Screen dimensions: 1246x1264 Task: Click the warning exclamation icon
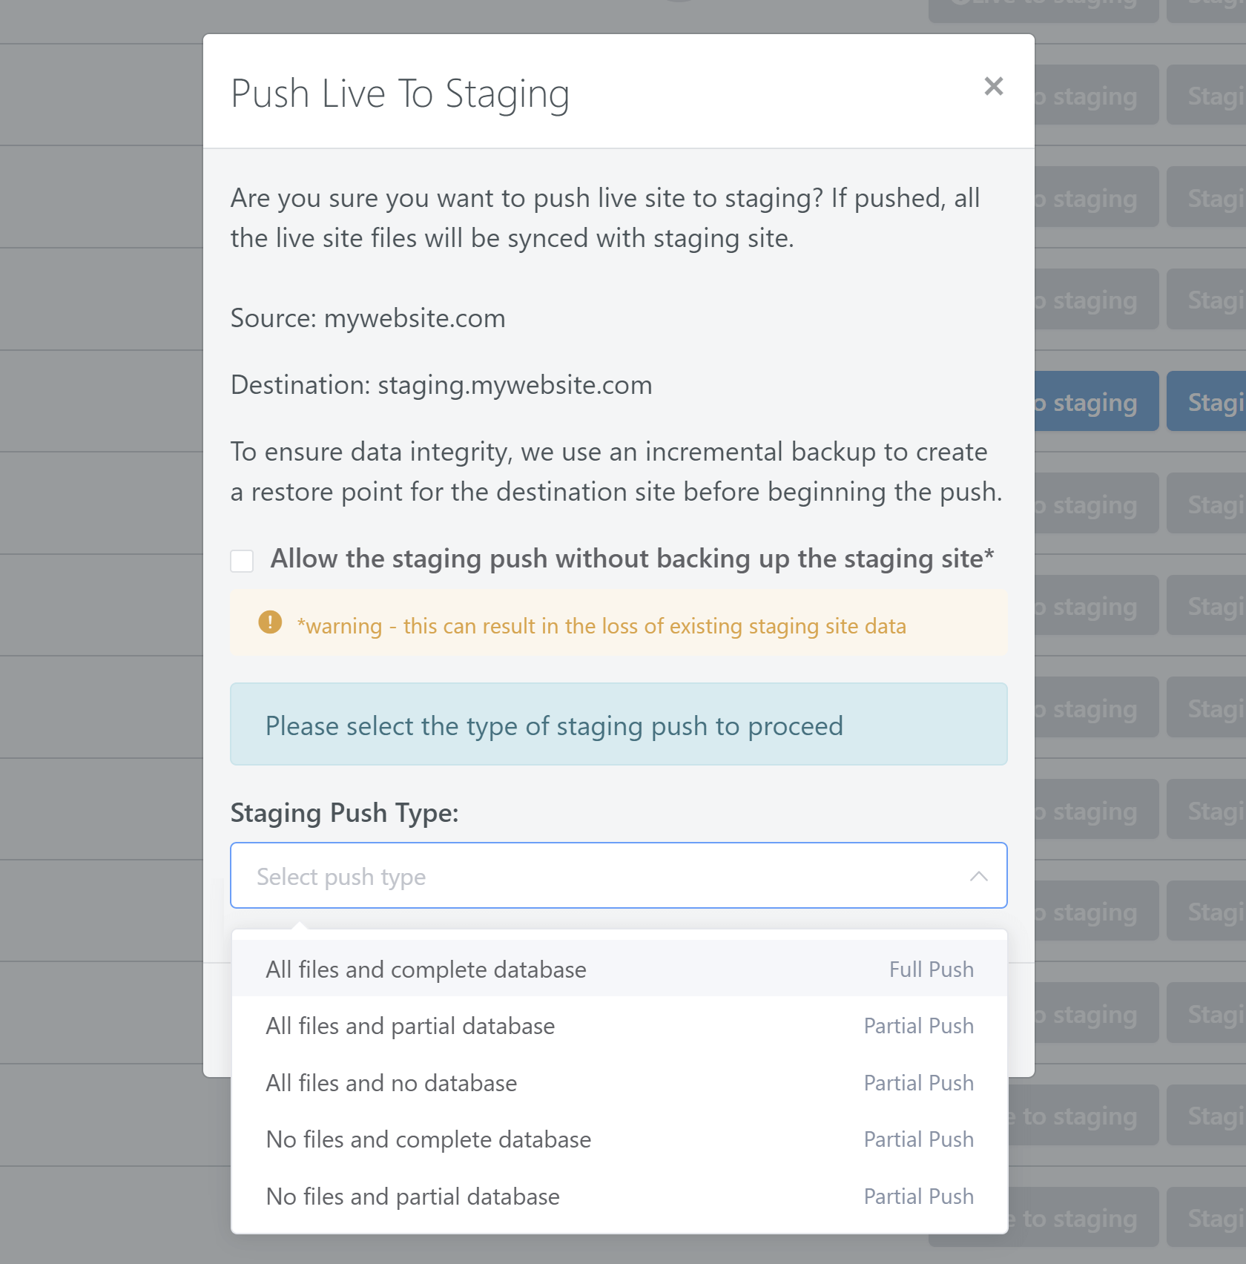271,623
